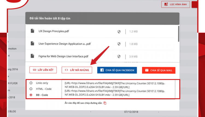The height and width of the screenshot is (117, 205).
Task: Click the 1.8 MB file size
Action: [x=133, y=44]
